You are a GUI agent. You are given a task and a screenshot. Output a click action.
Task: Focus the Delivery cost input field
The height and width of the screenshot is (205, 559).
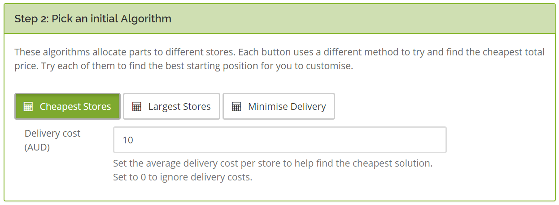click(279, 140)
